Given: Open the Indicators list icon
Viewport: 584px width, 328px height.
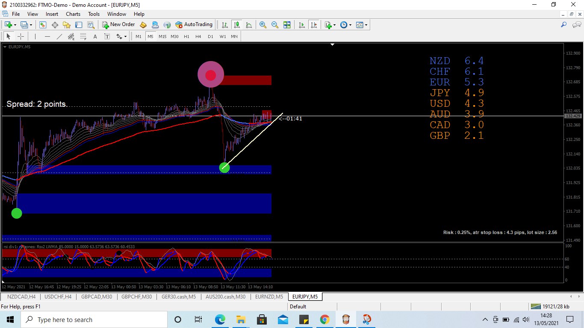Looking at the screenshot, I should pos(328,25).
